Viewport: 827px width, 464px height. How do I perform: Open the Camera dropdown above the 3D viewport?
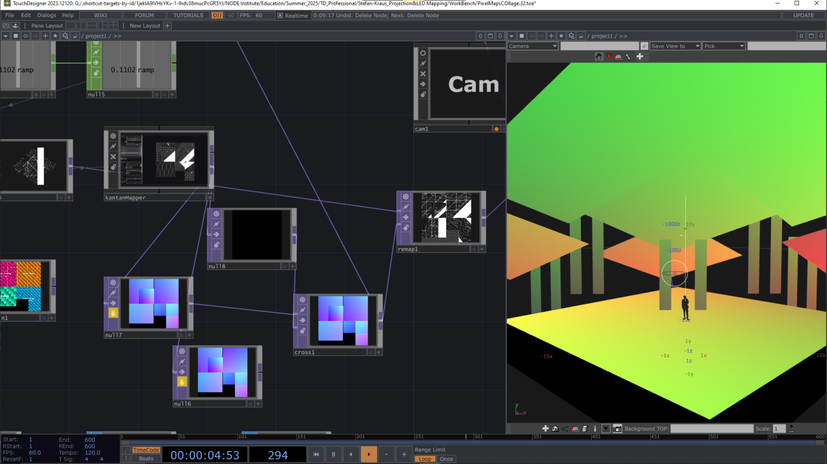tap(532, 46)
